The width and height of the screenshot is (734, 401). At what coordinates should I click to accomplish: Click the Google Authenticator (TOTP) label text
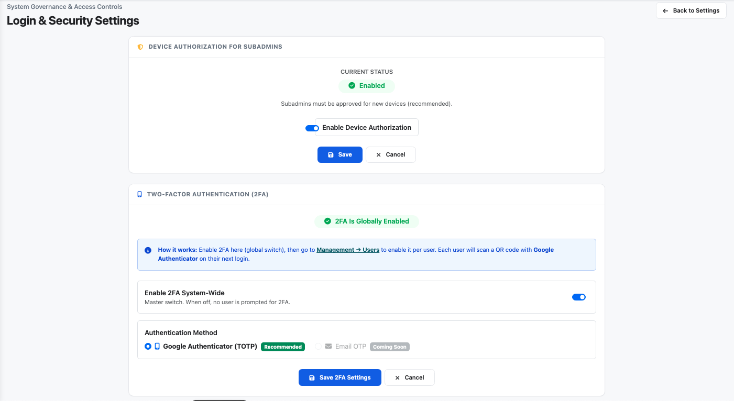tap(210, 347)
